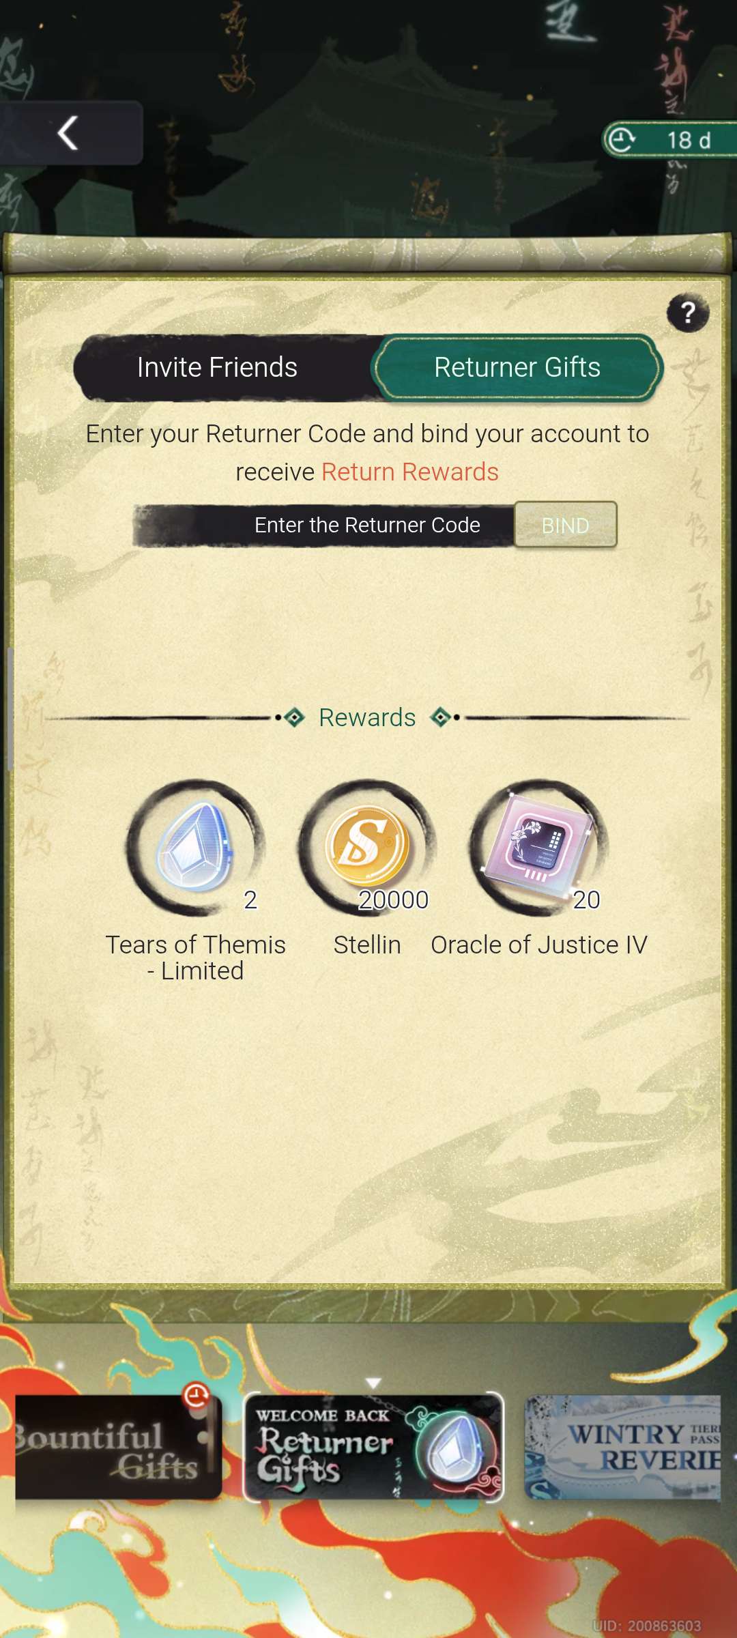Tap the small arrow above Returner Gifts banner
The width and height of the screenshot is (737, 1638).
(373, 1383)
